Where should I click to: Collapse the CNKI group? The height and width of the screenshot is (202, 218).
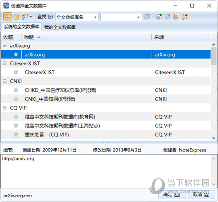click(x=4, y=81)
